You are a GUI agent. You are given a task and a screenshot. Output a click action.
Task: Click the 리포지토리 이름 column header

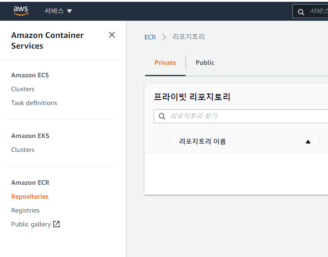pyautogui.click(x=203, y=142)
